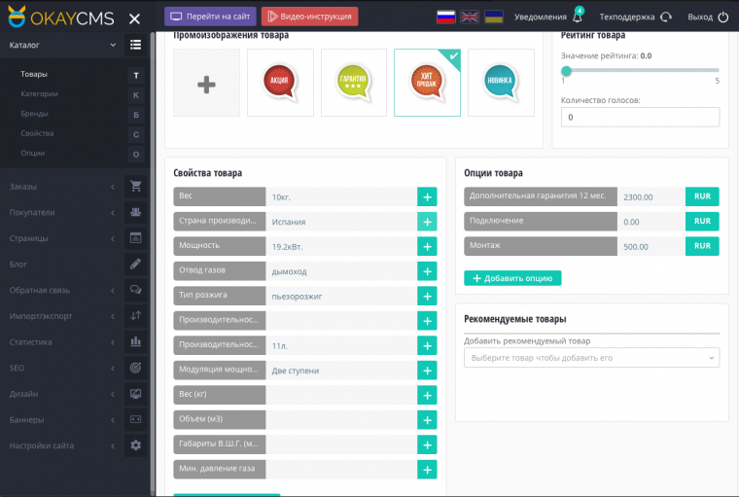Click the site settings gear icon
739x497 pixels.
coord(135,445)
